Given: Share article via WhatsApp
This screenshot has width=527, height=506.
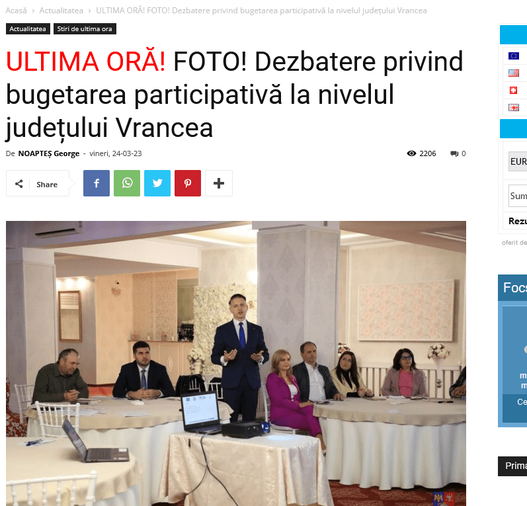Looking at the screenshot, I should click(x=127, y=183).
